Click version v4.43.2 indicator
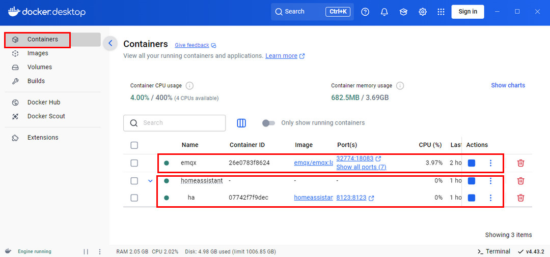 [531, 251]
